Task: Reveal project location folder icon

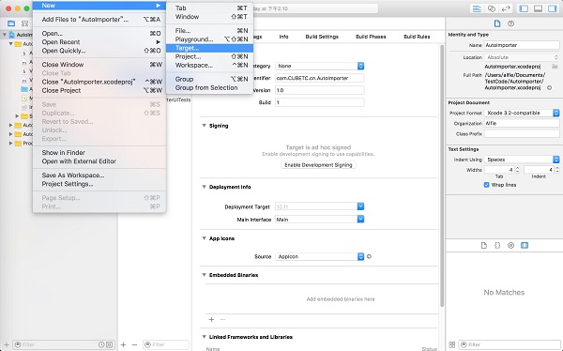Action: 555,67
